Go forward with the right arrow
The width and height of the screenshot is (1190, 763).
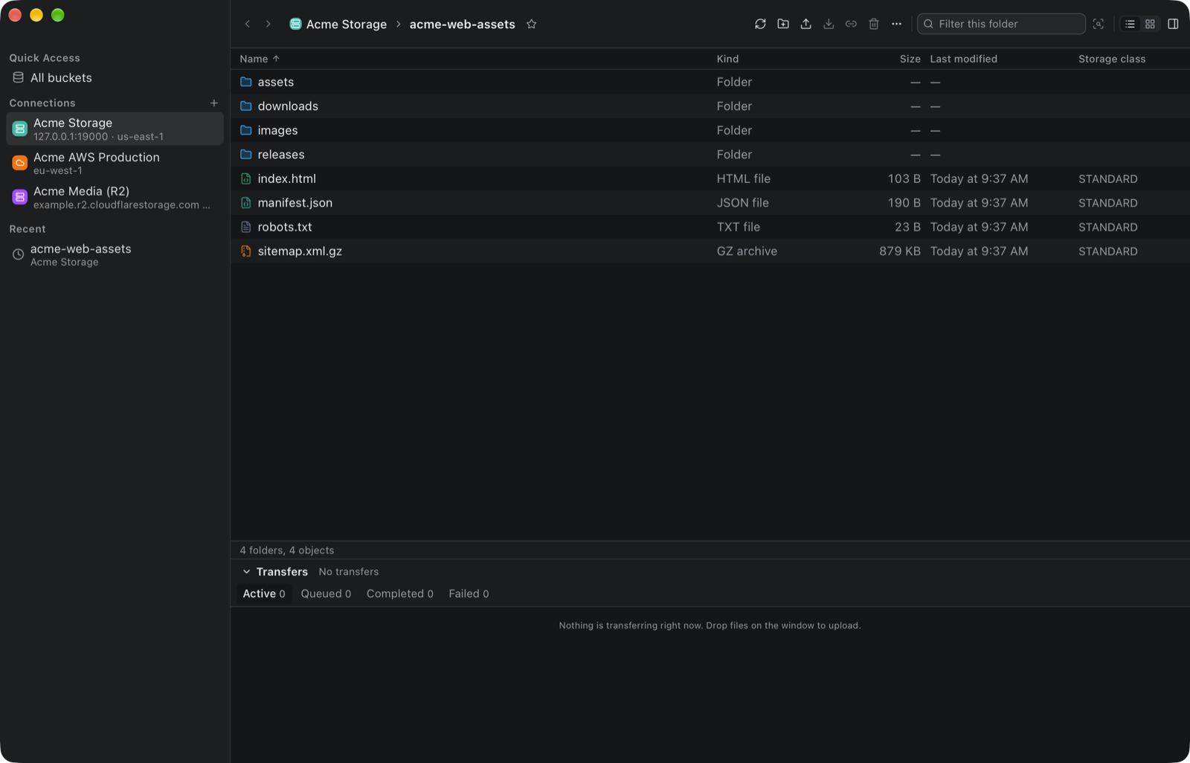click(268, 24)
